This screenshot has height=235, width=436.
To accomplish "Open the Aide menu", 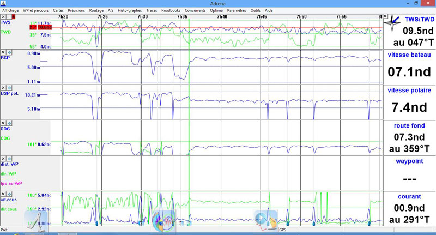I will (269, 10).
